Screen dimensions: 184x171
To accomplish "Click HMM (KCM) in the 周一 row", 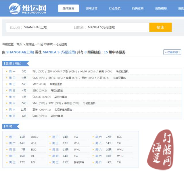I will click(x=88, y=71).
